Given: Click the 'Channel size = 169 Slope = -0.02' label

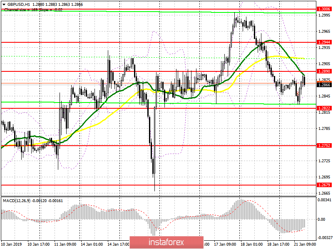Looking at the screenshot, I should point(33,10).
